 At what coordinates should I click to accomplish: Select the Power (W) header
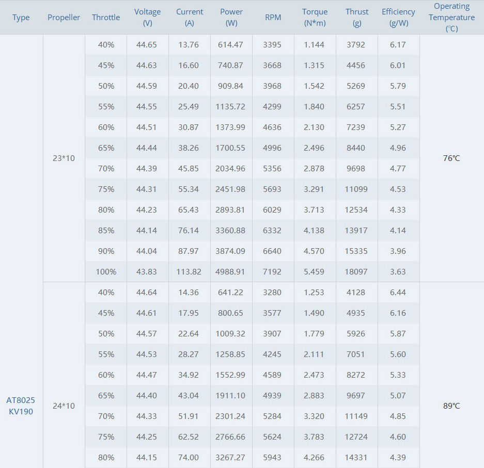231,17
